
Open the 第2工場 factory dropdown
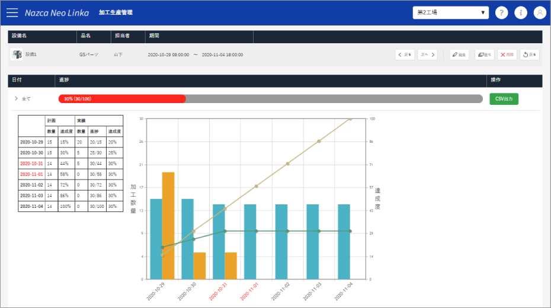[450, 12]
